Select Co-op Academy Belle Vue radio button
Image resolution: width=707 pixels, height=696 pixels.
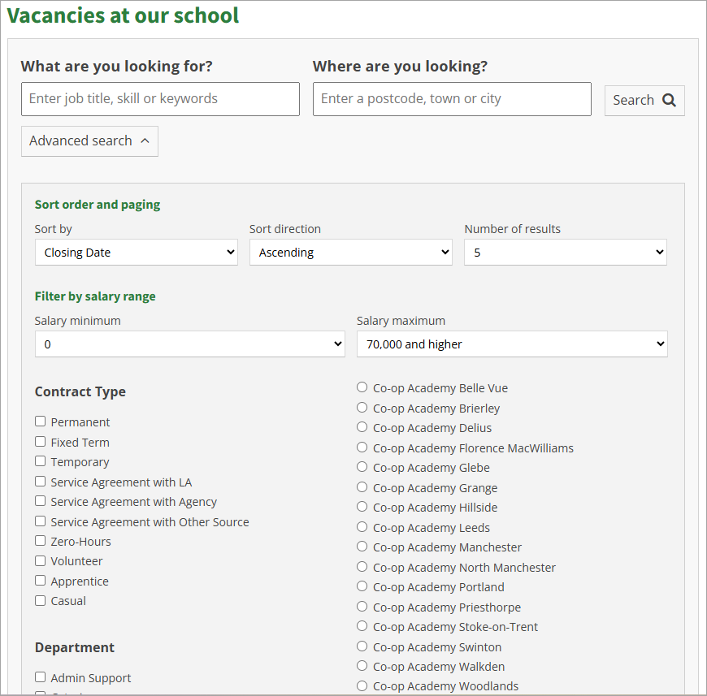[362, 387]
